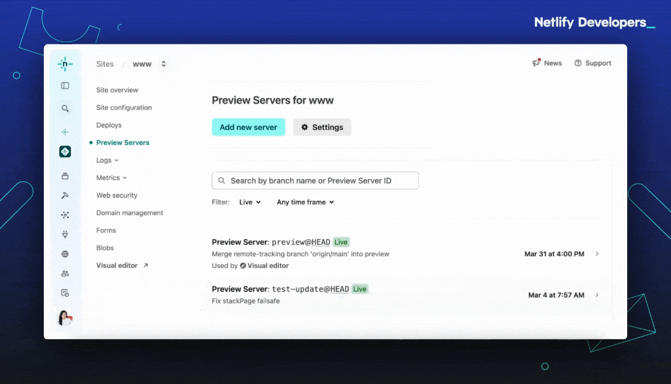Image resolution: width=671 pixels, height=384 pixels.
Task: Click the Netlify logo in the sidebar
Action: pos(65,64)
